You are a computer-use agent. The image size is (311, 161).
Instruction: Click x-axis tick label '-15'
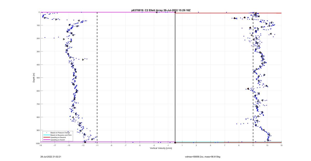click(x=69, y=145)
